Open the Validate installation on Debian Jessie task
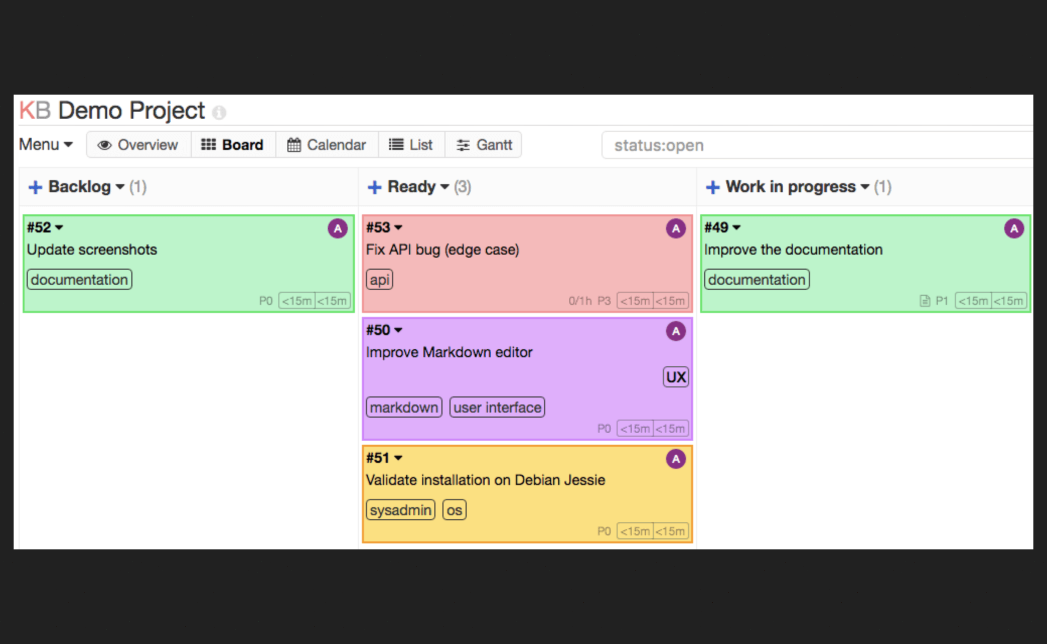Viewport: 1047px width, 644px height. click(485, 480)
